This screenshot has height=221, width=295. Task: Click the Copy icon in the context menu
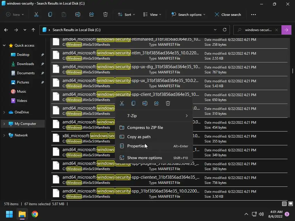[x=133, y=103]
